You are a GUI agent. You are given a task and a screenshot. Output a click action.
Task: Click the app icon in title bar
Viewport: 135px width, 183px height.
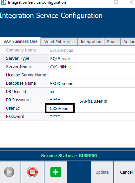pos(4,2)
